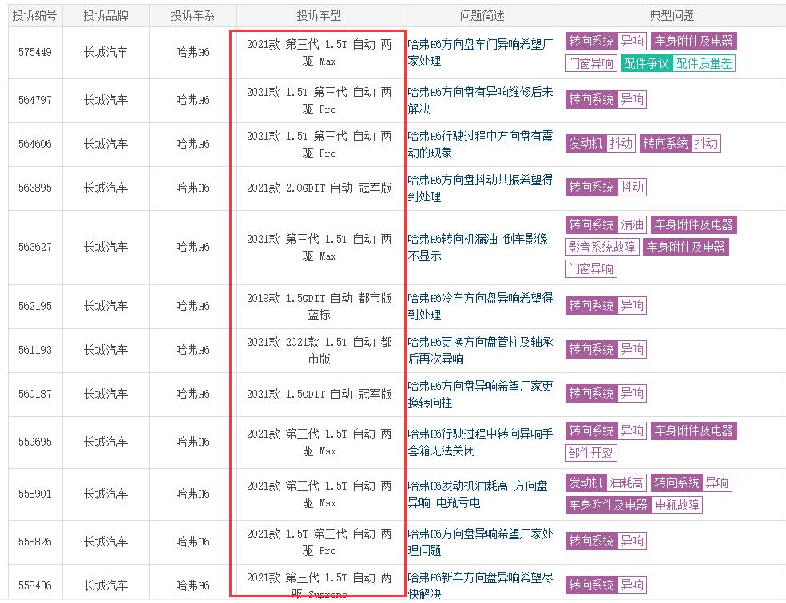
Task: Click the 发动机 抖动 tag in row 564606
Action: (x=601, y=143)
